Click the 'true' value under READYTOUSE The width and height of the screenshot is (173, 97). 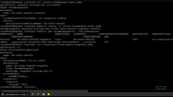tap(58, 39)
